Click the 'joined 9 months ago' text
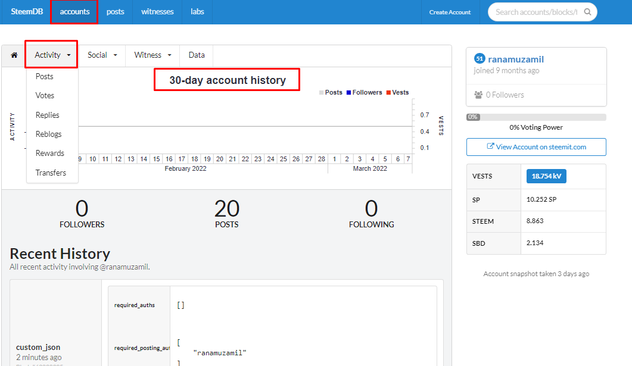The height and width of the screenshot is (366, 632). (x=506, y=70)
